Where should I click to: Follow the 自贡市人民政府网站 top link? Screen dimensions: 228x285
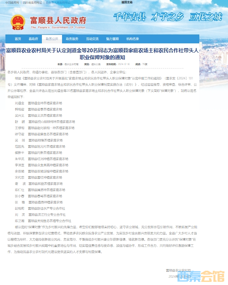(x=58, y=3)
